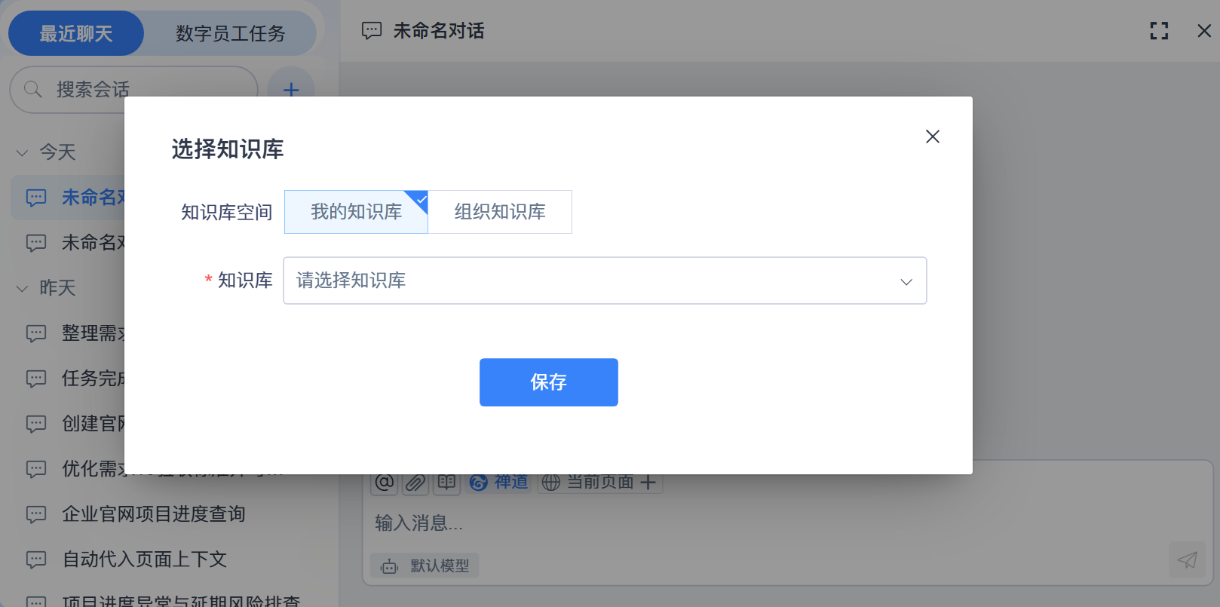
Task: Open the 请选择知识库 dropdown
Action: point(605,281)
